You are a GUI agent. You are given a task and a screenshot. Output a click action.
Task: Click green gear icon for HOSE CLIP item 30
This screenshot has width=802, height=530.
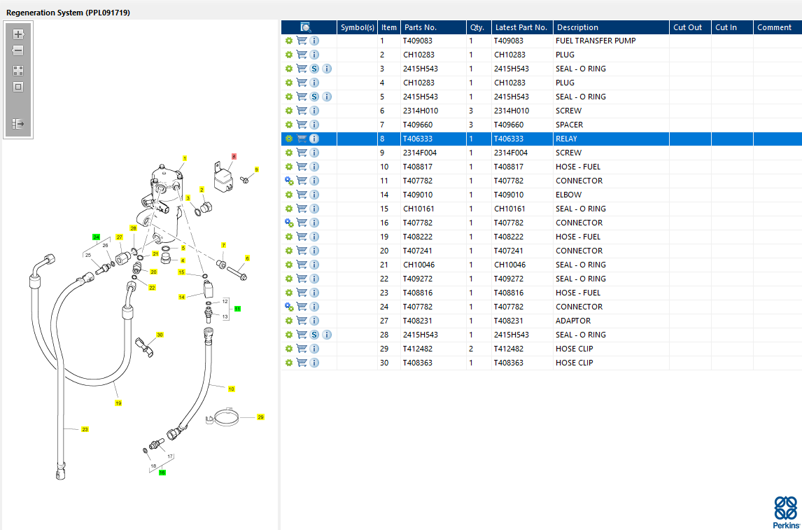coord(289,363)
